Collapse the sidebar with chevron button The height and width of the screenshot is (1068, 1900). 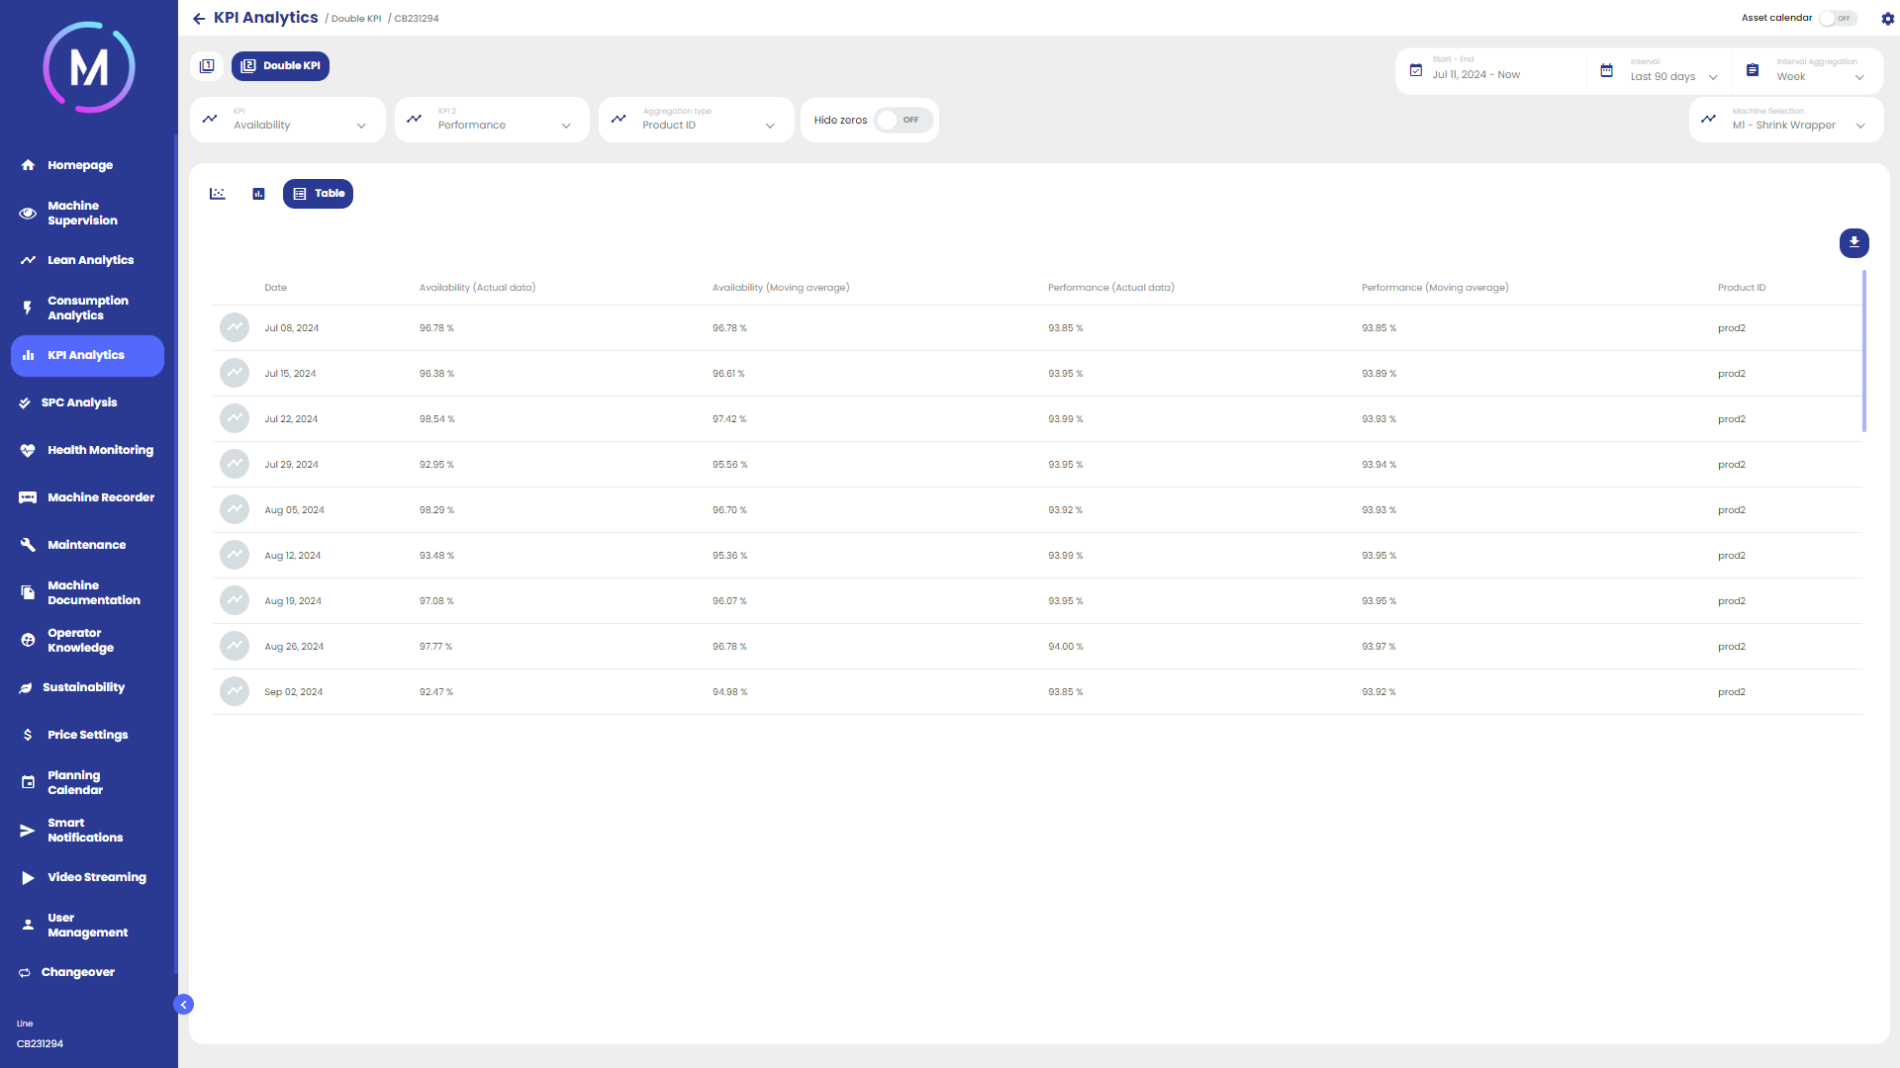coord(183,1004)
